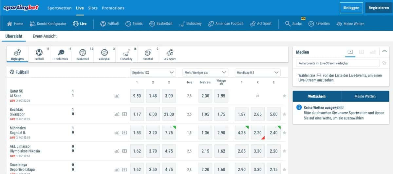
Task: Open statistics icon for Besiktas match
Action: pos(117,114)
